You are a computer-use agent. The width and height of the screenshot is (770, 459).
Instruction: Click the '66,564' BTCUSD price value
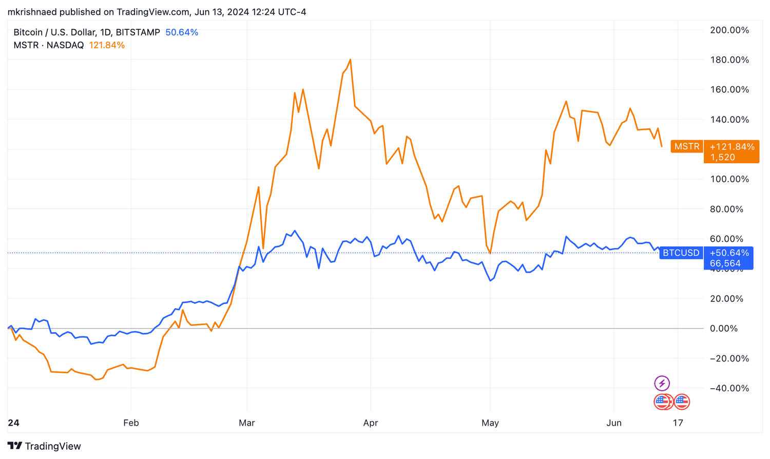[725, 264]
